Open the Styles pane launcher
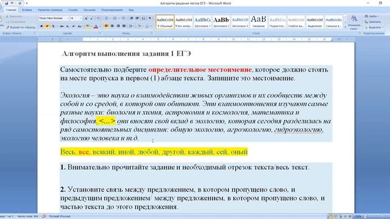The width and height of the screenshot is (390, 219). (360, 33)
